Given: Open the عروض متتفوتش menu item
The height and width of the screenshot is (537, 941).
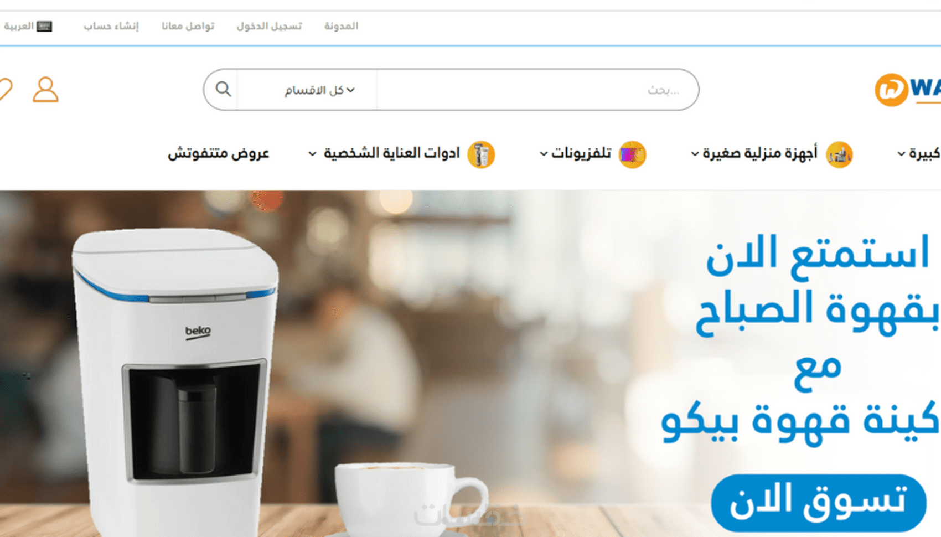Looking at the screenshot, I should [219, 153].
